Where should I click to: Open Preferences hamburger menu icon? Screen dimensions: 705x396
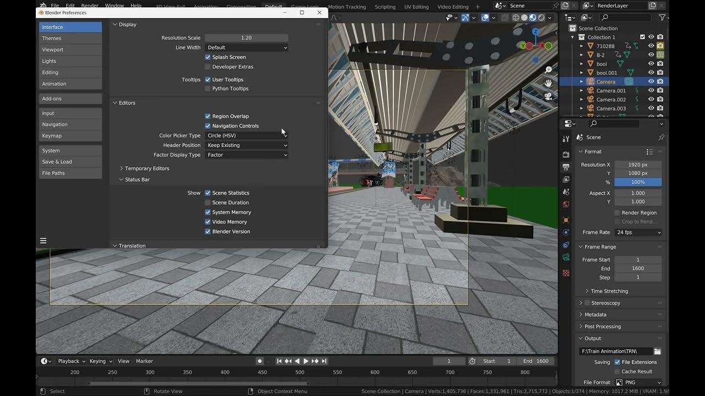pos(43,240)
